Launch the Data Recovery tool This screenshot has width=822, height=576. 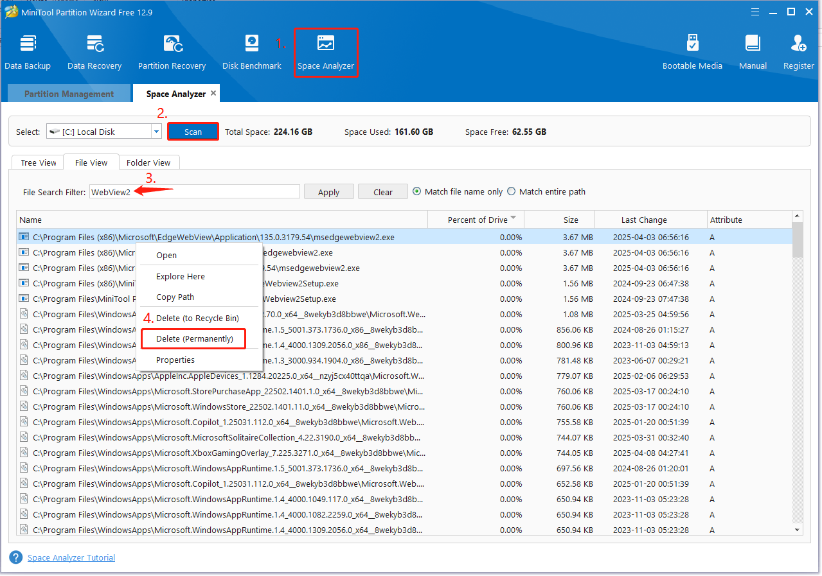[94, 52]
